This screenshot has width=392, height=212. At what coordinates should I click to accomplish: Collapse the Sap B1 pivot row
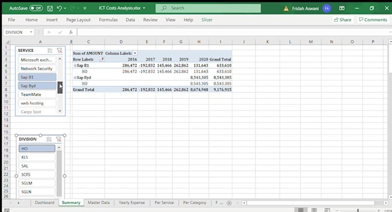pyautogui.click(x=75, y=66)
